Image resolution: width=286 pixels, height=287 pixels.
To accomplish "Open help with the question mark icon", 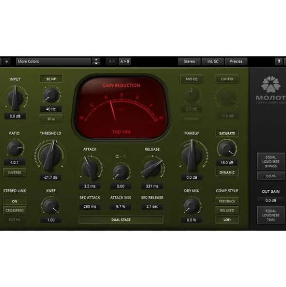I will click(279, 62).
